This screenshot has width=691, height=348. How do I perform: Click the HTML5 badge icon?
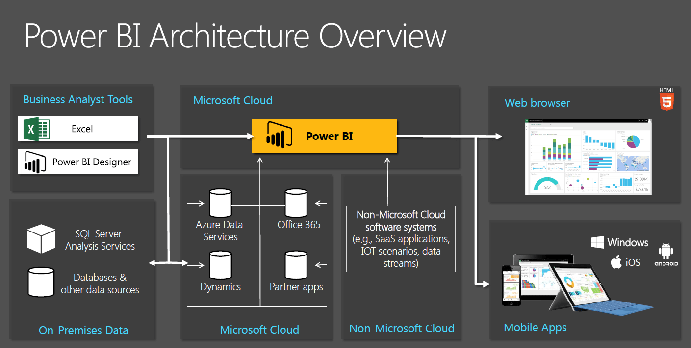(666, 100)
